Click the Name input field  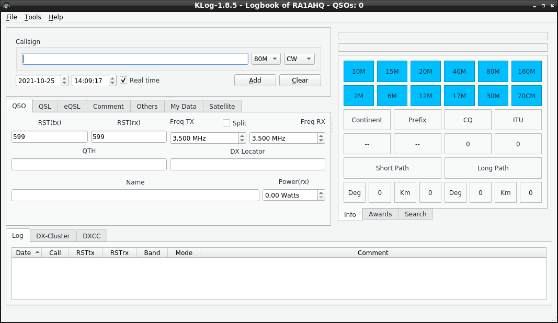click(135, 195)
